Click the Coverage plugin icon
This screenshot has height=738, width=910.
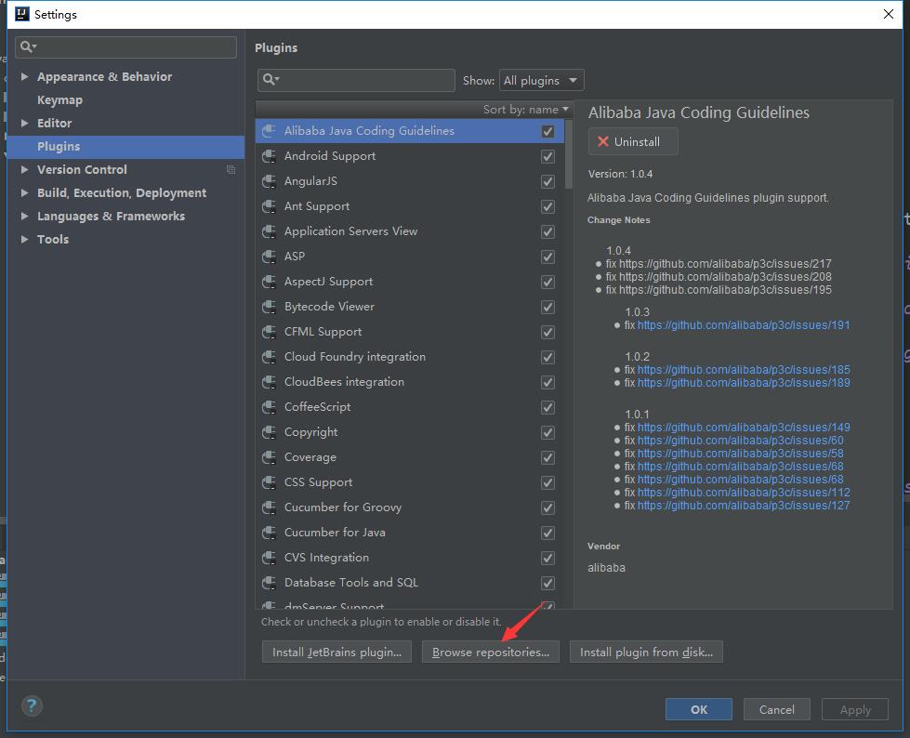[269, 457]
